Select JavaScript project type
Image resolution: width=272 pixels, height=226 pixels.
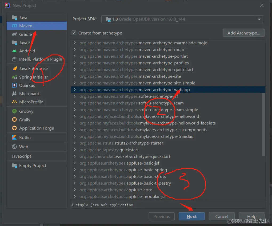[x=37, y=156]
